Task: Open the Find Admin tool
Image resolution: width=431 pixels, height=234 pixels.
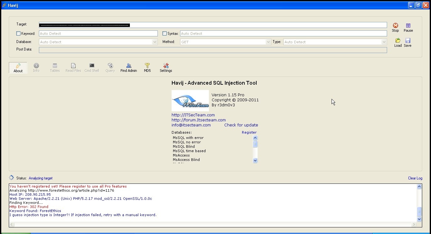Action: coord(129,68)
